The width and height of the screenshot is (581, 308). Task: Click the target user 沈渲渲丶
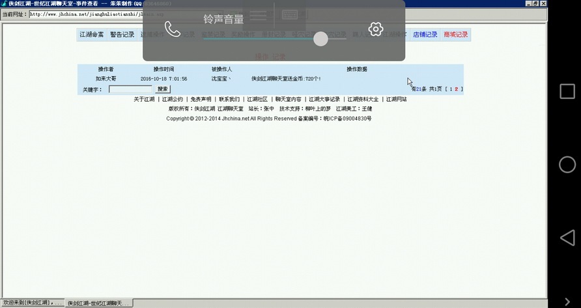coord(221,79)
